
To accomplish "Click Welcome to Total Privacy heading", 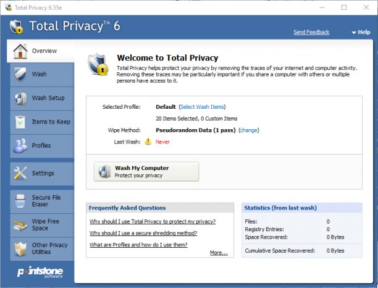I will click(167, 58).
